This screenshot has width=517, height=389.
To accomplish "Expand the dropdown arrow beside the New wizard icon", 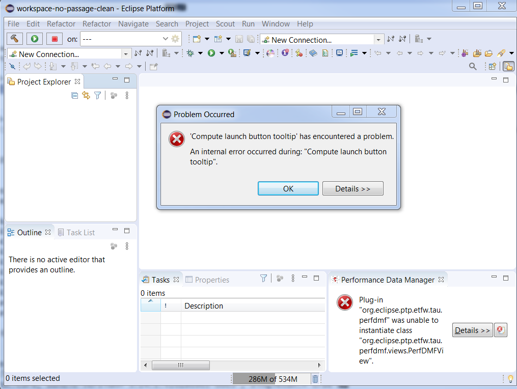I will click(207, 39).
